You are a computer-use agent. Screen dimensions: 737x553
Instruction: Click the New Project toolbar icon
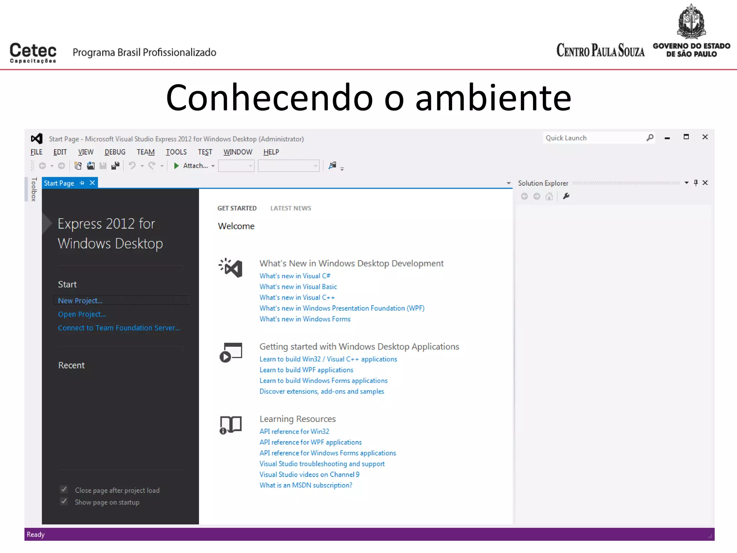pyautogui.click(x=78, y=166)
